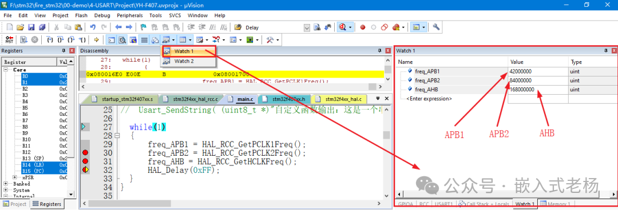
Task: Click the Run to Cursor Line icon
Action: (x=82, y=40)
